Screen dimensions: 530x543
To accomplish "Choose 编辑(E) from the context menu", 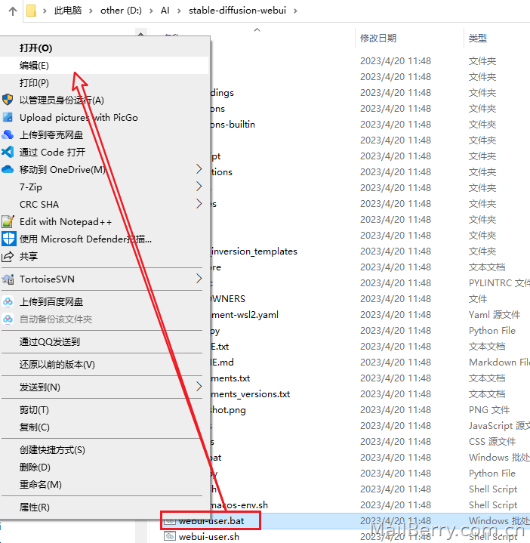I will pos(104,65).
